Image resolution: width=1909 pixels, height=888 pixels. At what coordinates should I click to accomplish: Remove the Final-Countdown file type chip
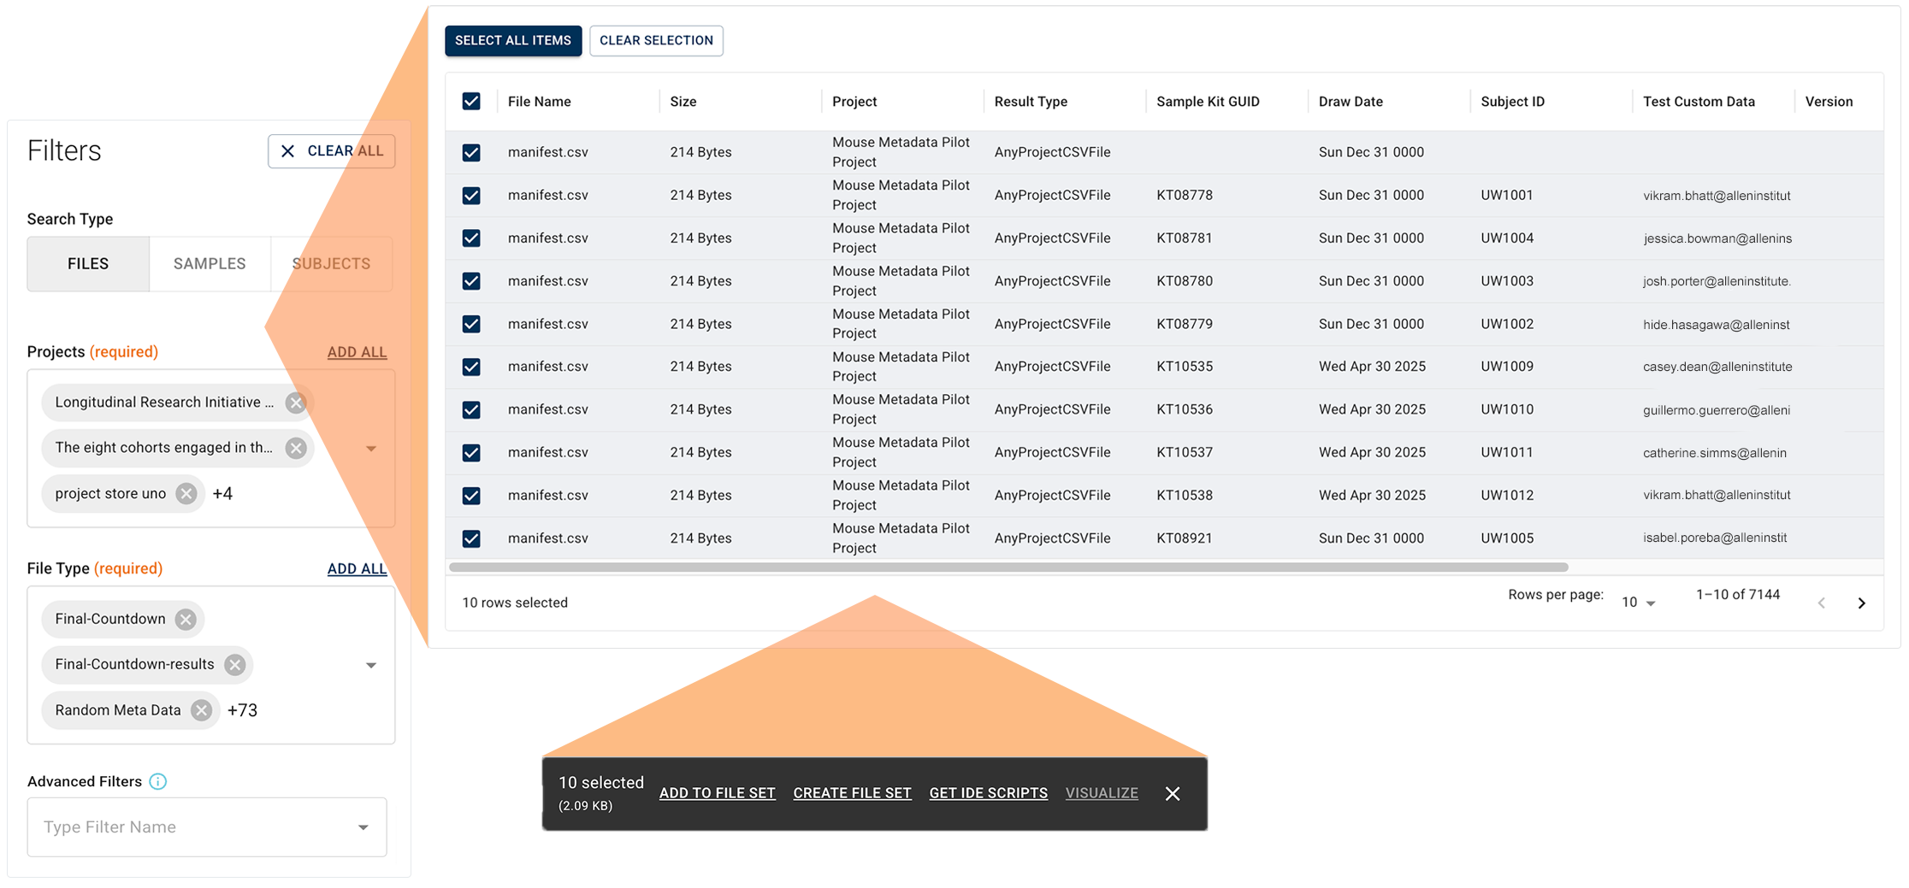[x=186, y=620]
